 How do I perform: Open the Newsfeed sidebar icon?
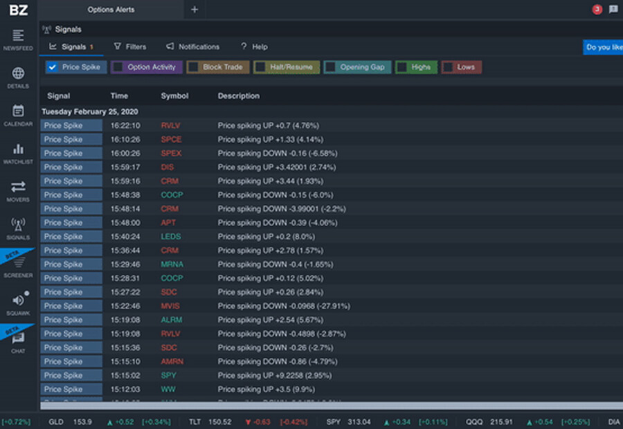coord(18,36)
